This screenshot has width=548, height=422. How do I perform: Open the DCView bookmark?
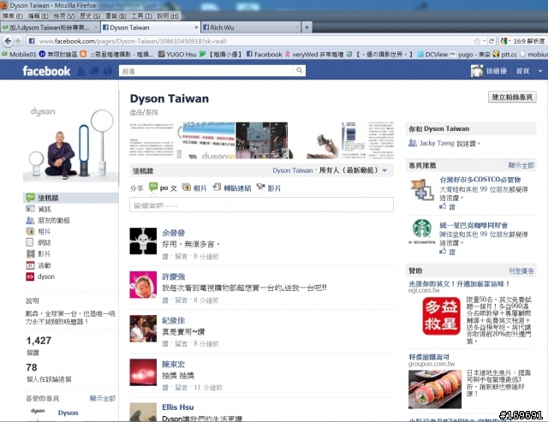(x=432, y=54)
